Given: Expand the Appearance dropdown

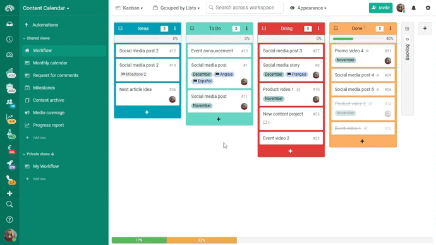Looking at the screenshot, I should point(308,8).
